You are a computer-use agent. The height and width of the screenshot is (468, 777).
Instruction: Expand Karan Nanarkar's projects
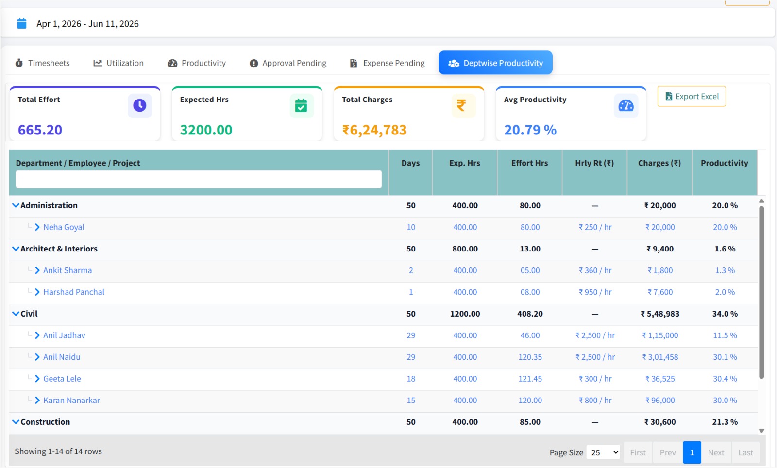[x=37, y=400]
